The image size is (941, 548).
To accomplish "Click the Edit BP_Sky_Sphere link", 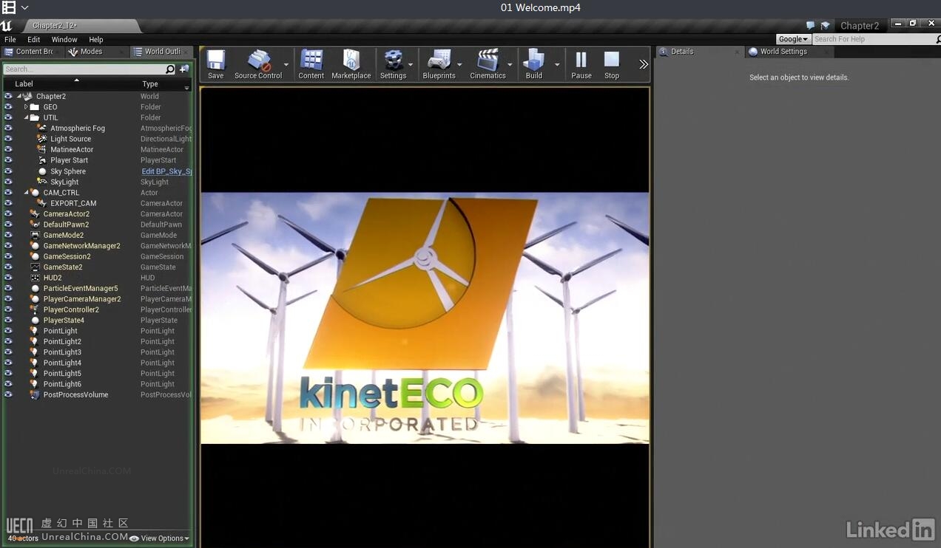I will click(166, 171).
